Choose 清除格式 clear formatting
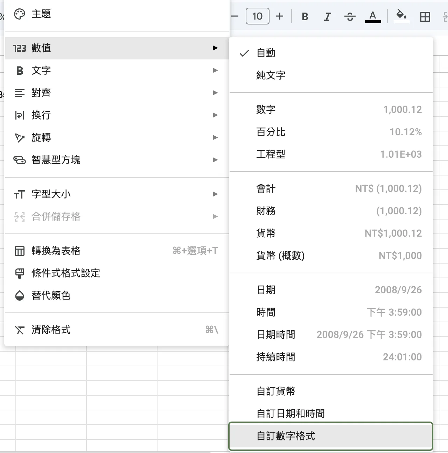The image size is (448, 453). point(117,330)
